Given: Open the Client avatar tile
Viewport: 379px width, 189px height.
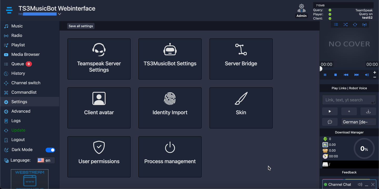Looking at the screenshot, I should (99, 108).
